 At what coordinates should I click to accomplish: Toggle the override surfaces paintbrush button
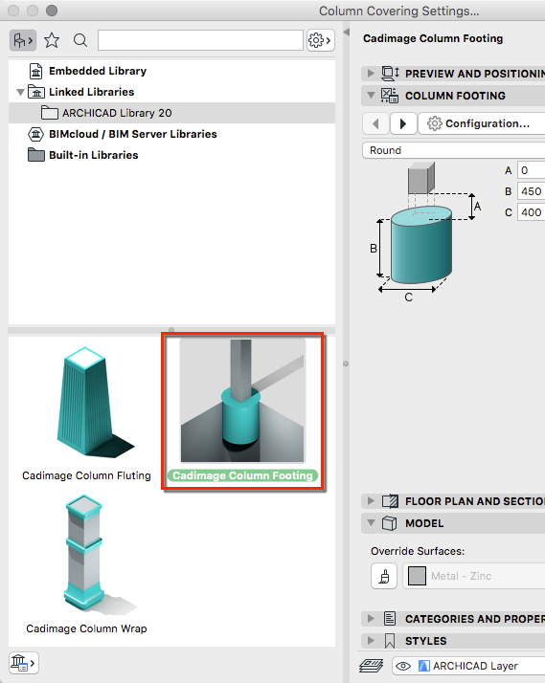[384, 576]
